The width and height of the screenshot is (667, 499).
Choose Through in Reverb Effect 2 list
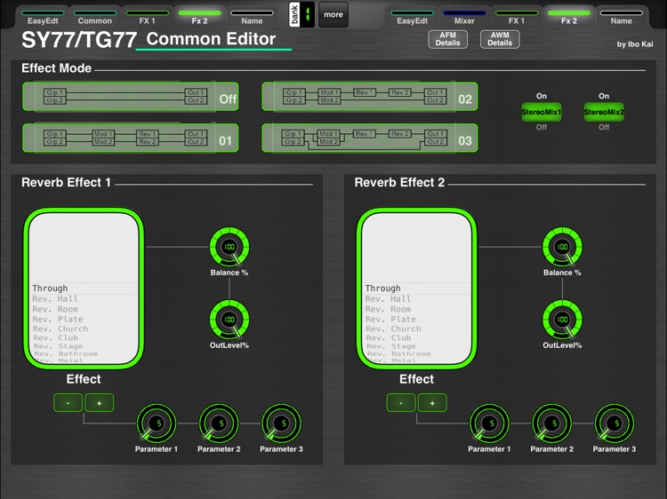pyautogui.click(x=417, y=289)
